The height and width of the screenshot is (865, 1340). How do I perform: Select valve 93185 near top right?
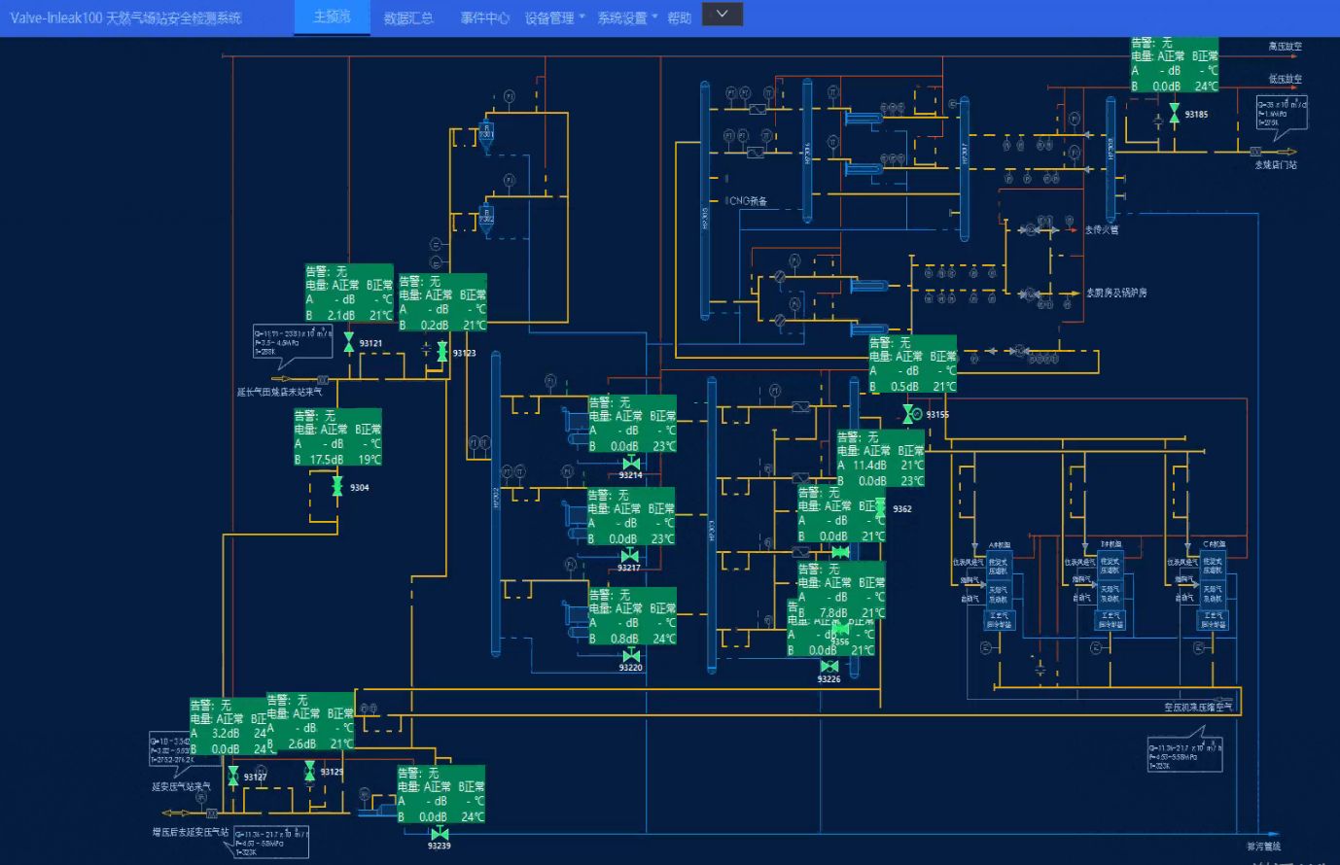pyautogui.click(x=1174, y=113)
